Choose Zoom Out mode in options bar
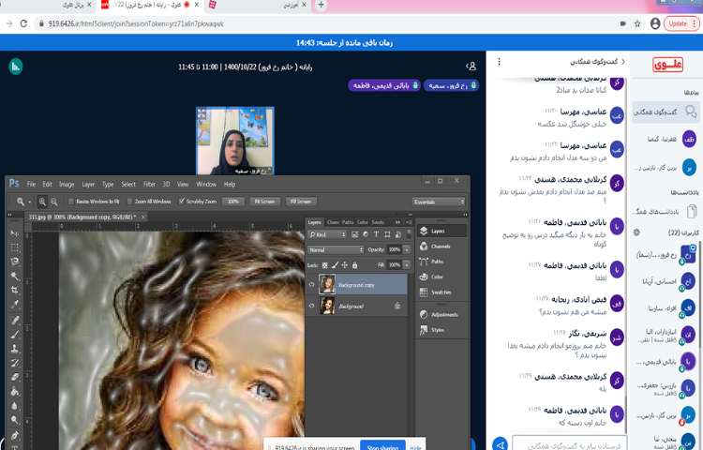 53,202
